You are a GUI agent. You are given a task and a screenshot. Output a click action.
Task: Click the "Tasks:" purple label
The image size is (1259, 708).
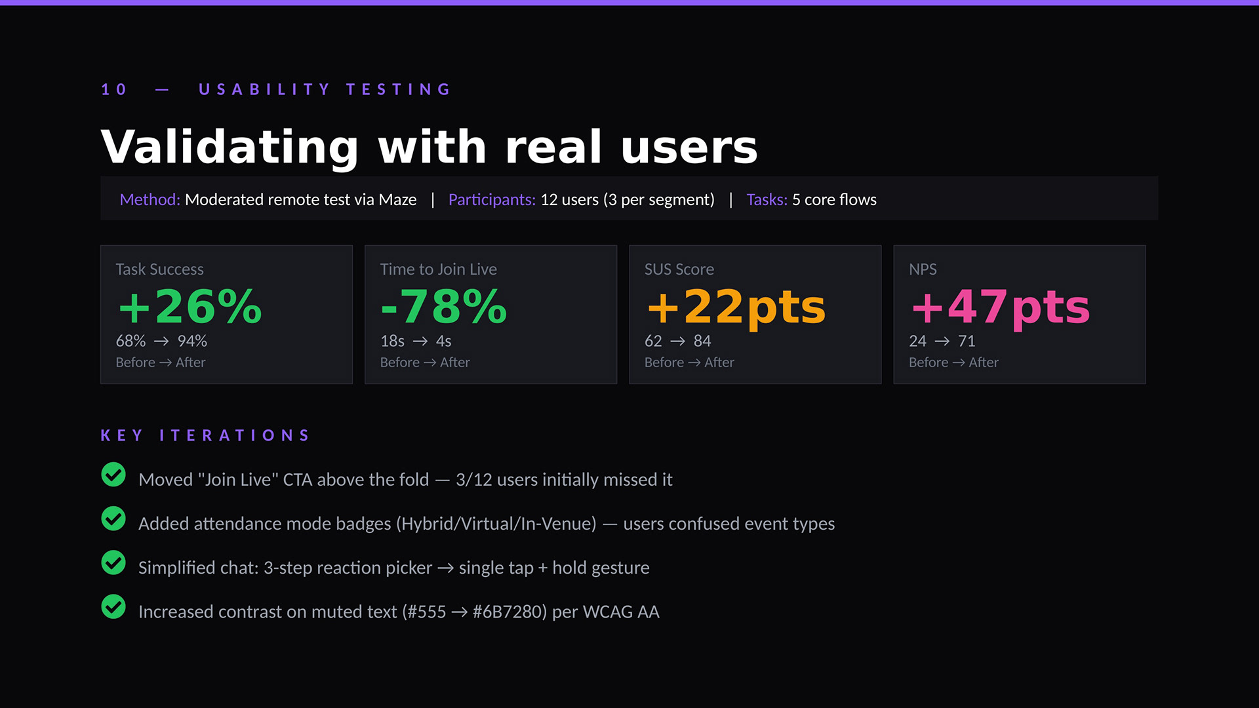[766, 199]
